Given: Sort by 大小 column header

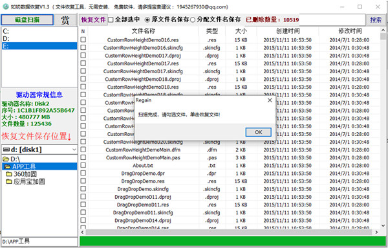Looking at the screenshot, I should (x=241, y=31).
